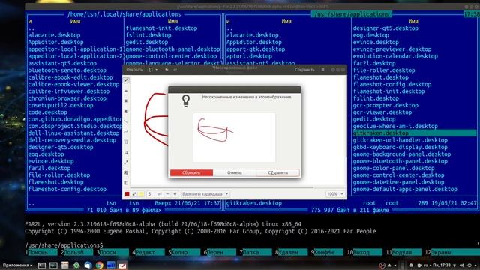Click the '/usr/share/applications' panel path header
The image size is (480, 270).
click(x=352, y=14)
